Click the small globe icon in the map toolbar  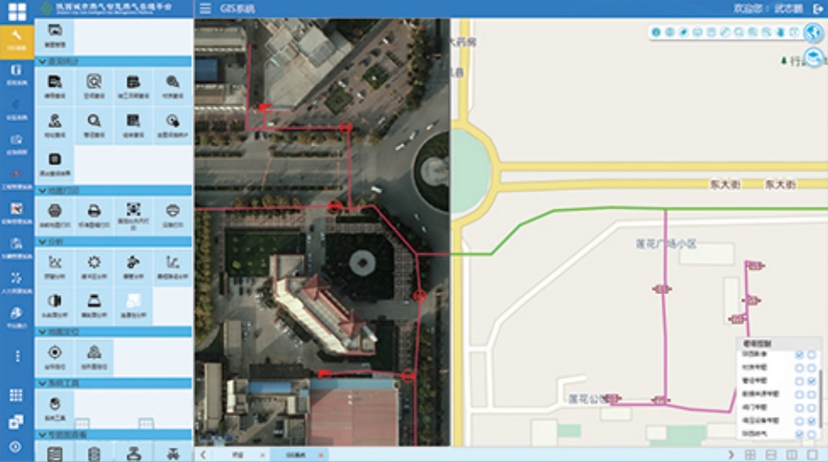pyautogui.click(x=670, y=32)
